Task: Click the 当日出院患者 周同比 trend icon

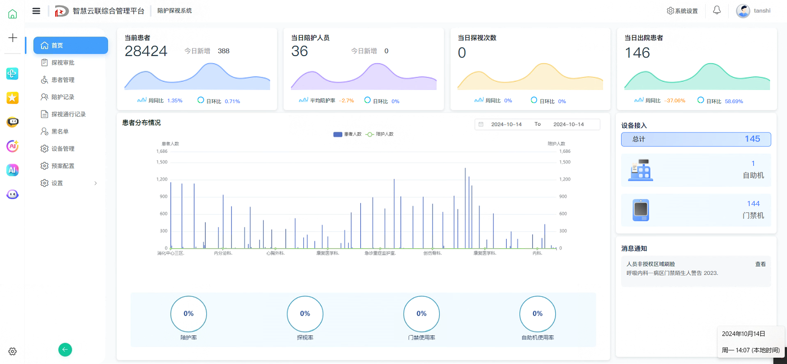Action: [x=639, y=100]
